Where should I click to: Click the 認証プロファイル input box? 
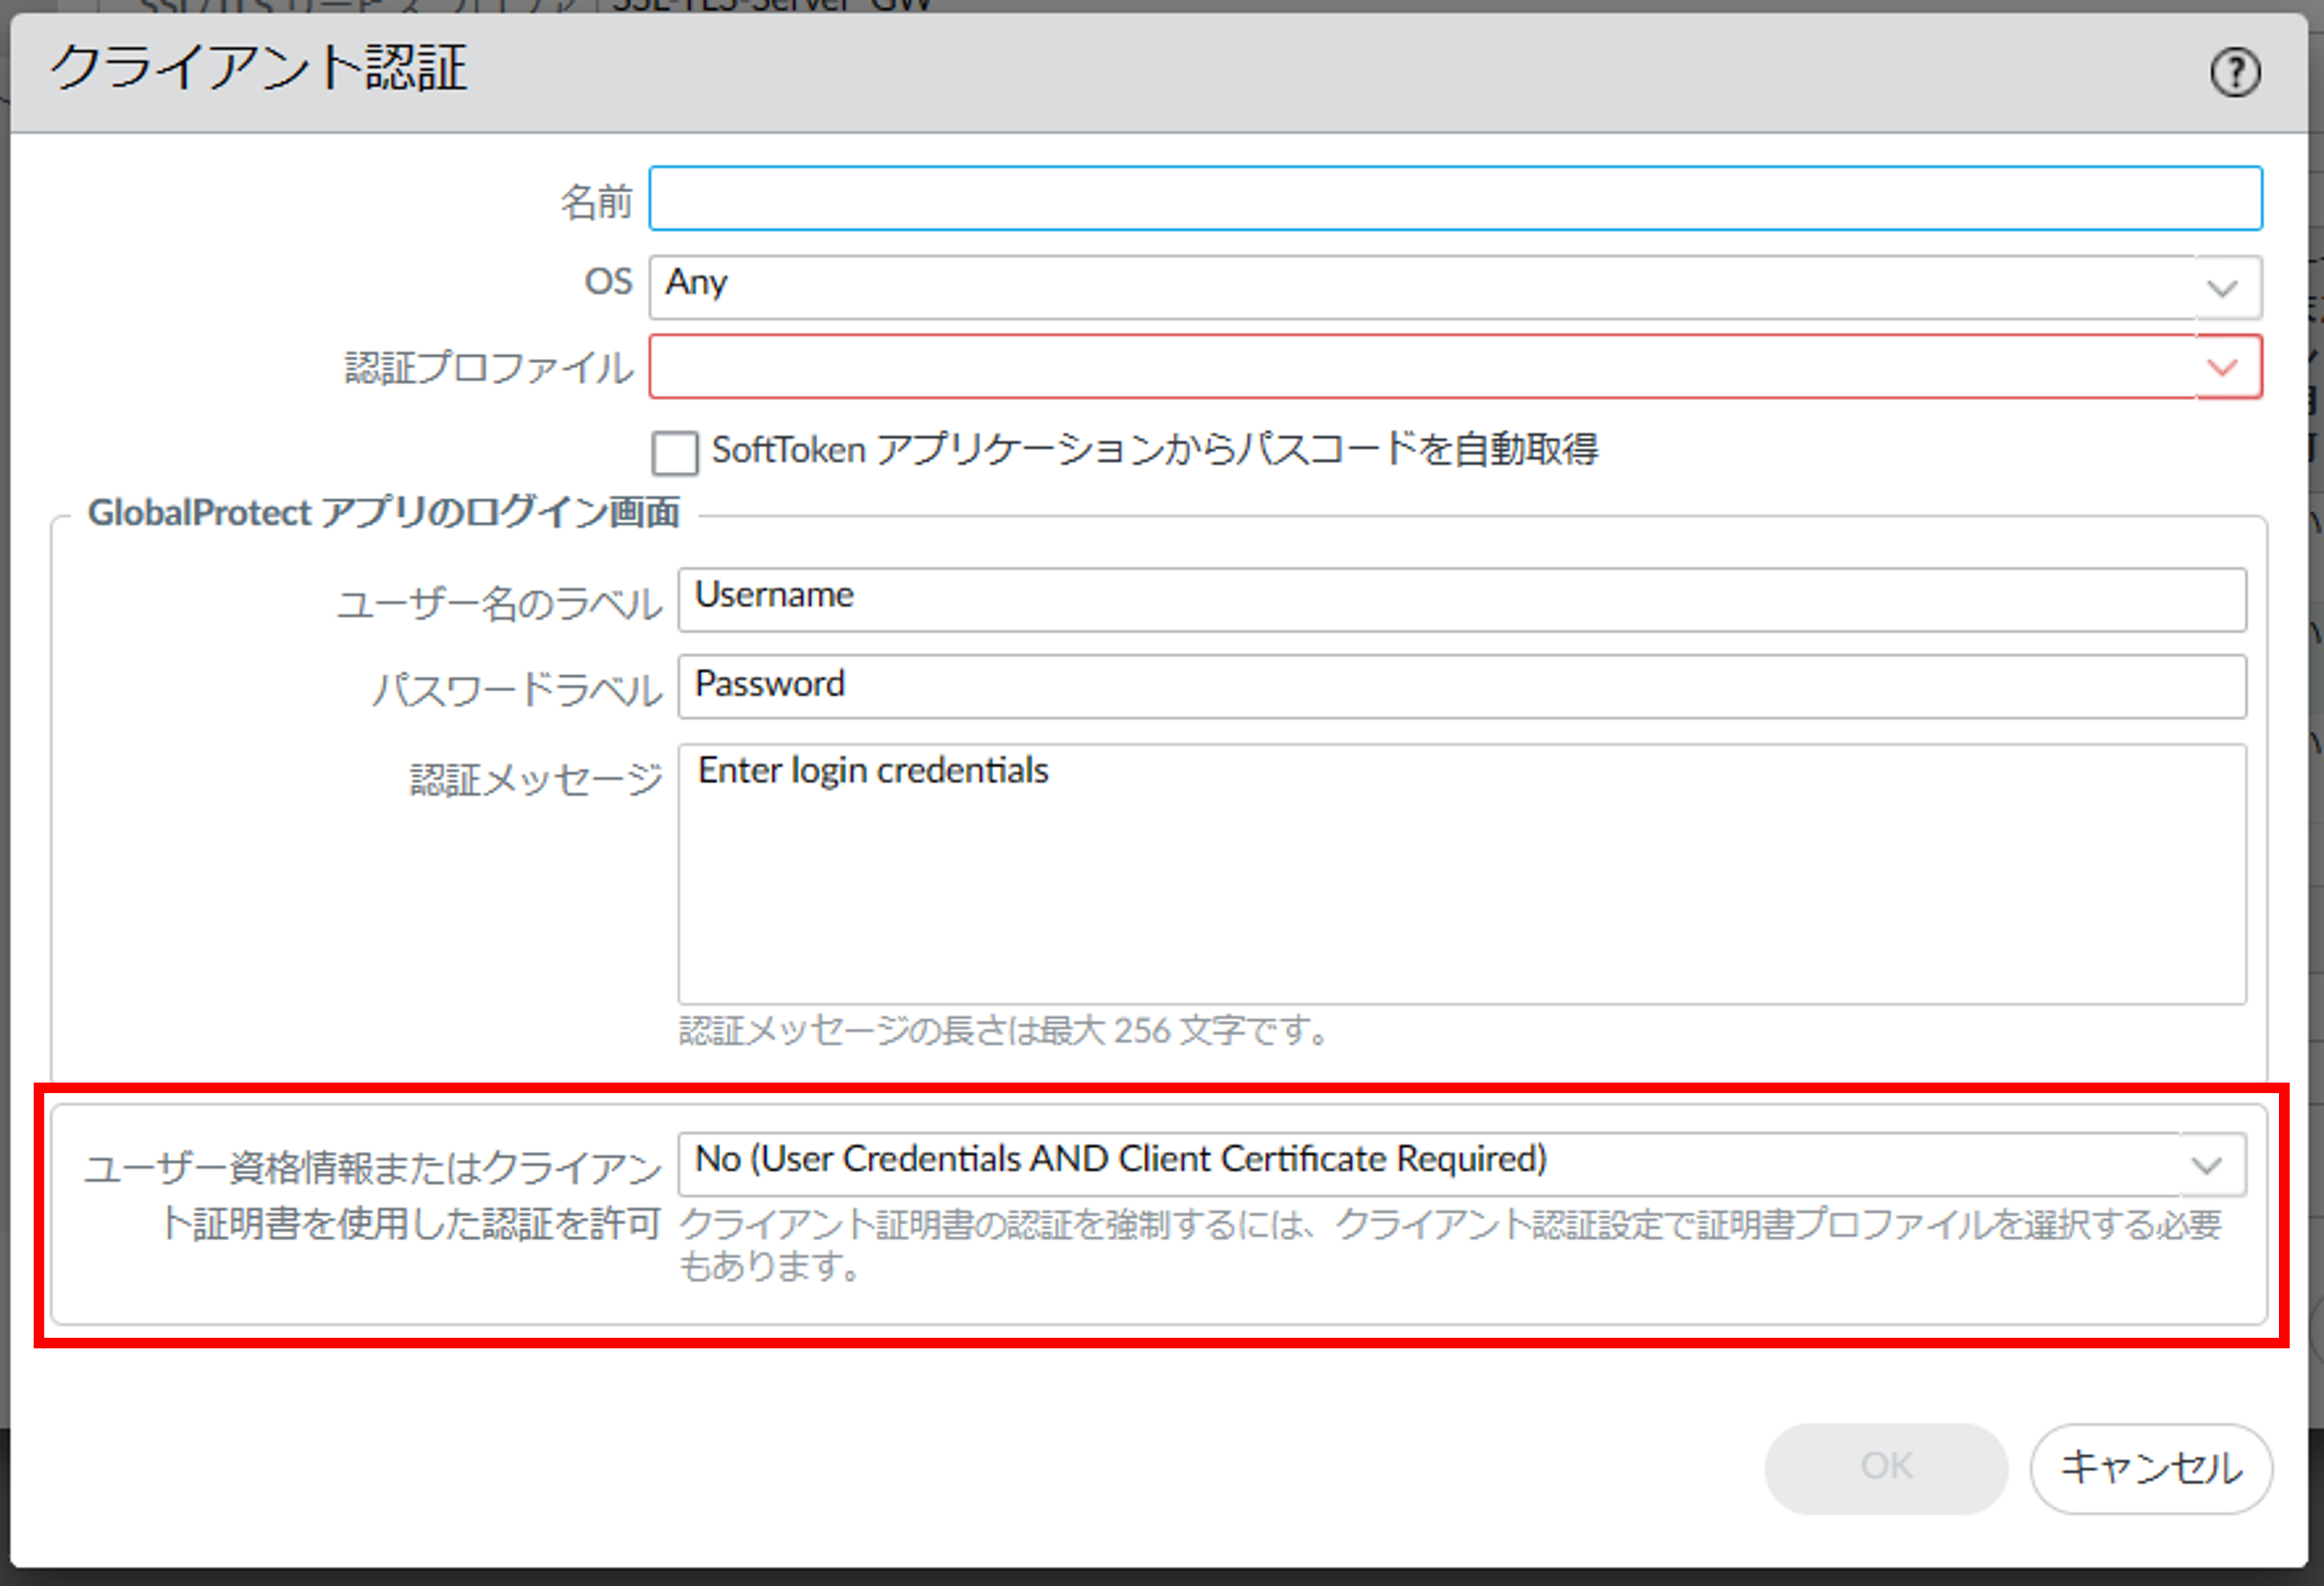coord(1420,367)
